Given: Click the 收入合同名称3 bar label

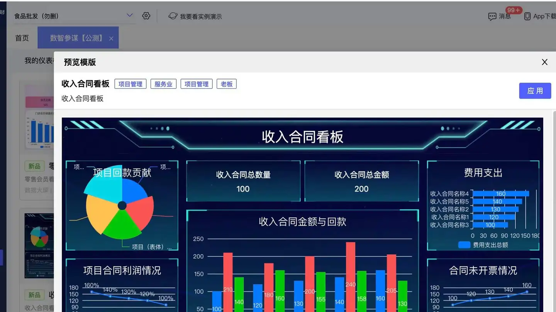Looking at the screenshot, I should (449, 225).
